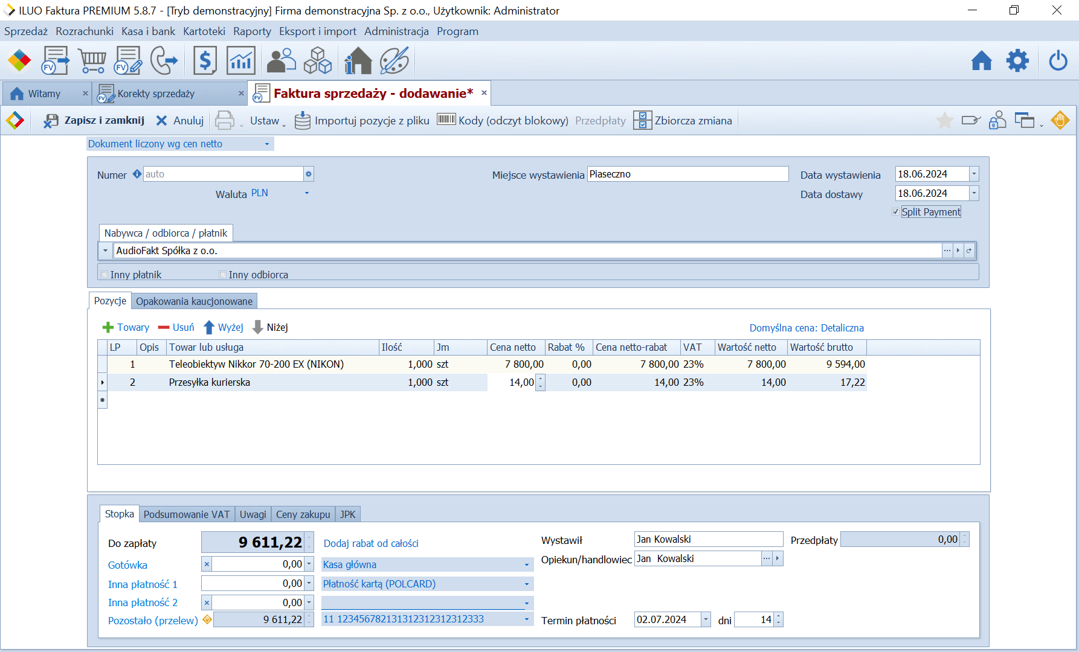Enable the Inny płatnik checkbox

point(105,275)
